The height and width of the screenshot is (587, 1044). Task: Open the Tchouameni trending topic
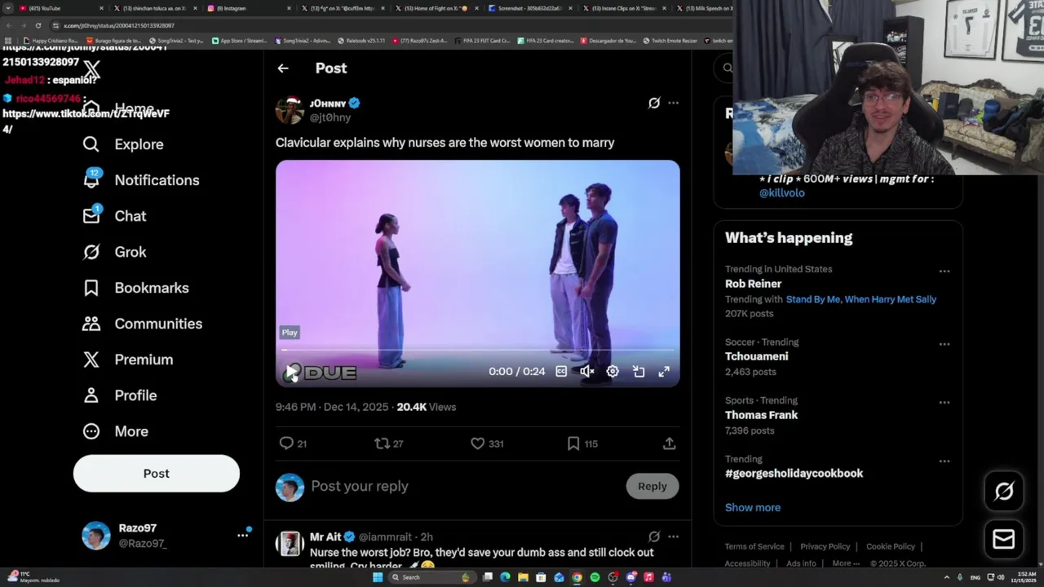[x=757, y=356]
